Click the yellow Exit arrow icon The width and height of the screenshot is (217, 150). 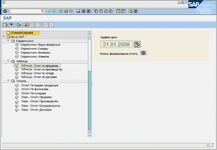point(66,11)
